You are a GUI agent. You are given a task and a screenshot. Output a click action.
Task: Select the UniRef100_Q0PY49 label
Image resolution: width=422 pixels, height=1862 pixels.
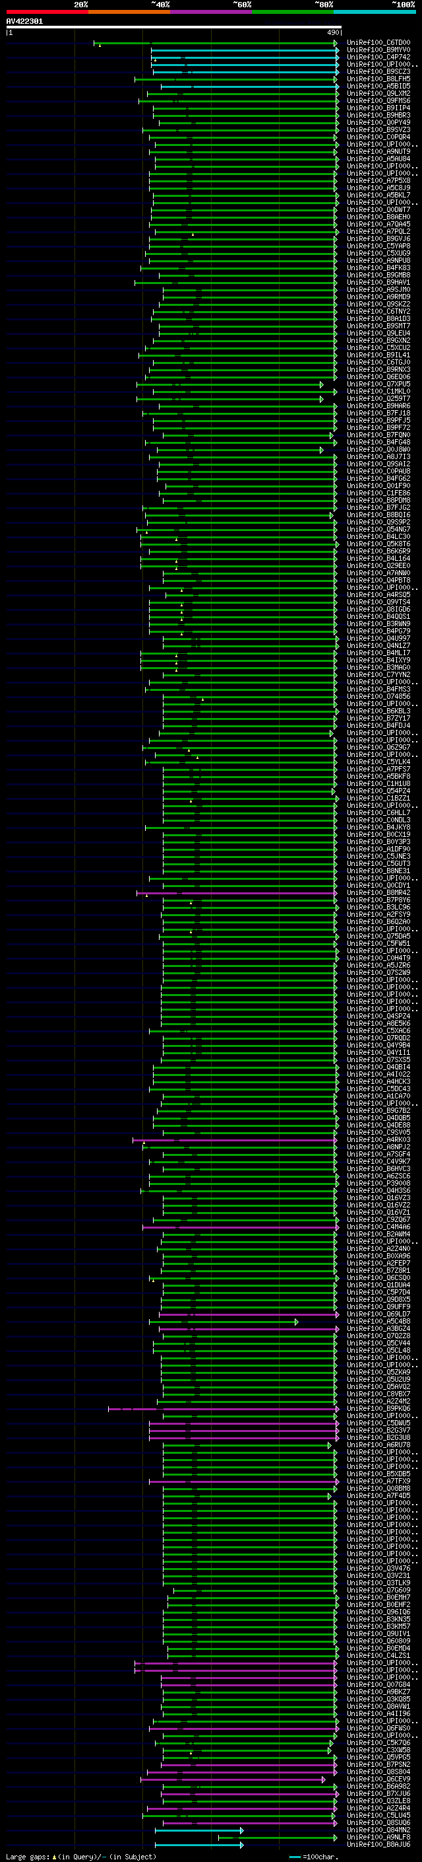(x=378, y=122)
